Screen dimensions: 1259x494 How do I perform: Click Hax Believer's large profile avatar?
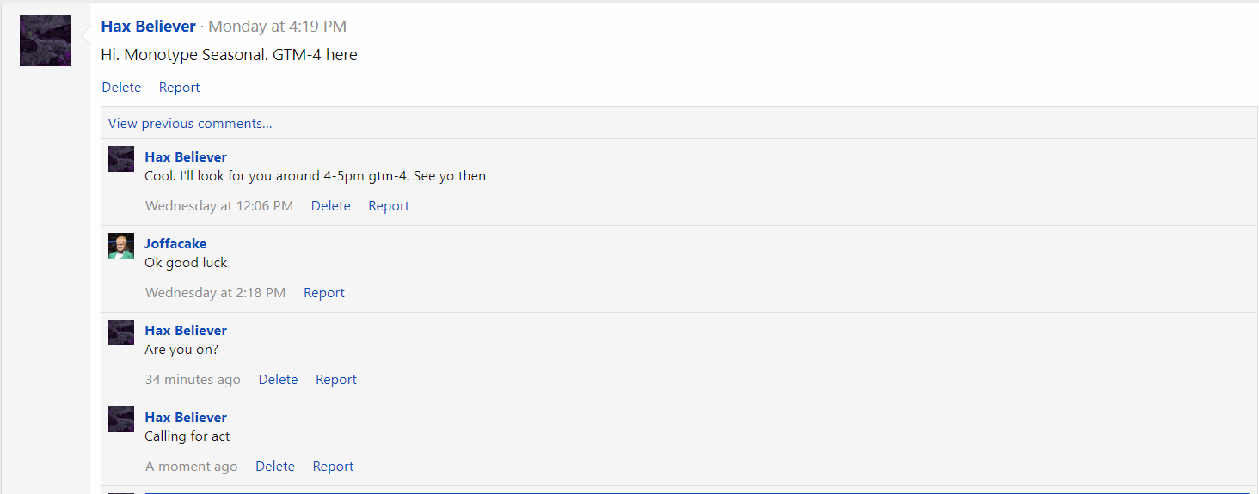point(46,40)
